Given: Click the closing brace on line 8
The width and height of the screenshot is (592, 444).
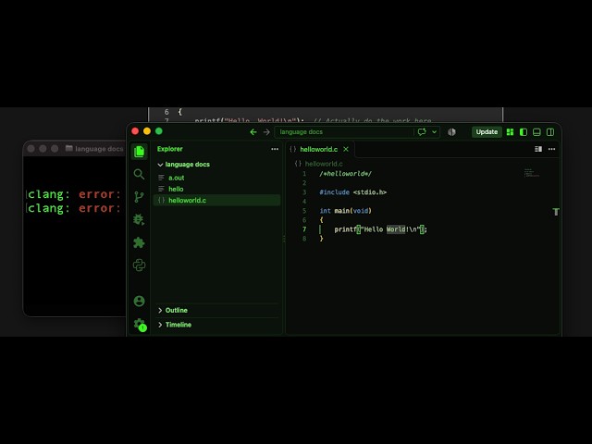Looking at the screenshot, I should coord(321,239).
